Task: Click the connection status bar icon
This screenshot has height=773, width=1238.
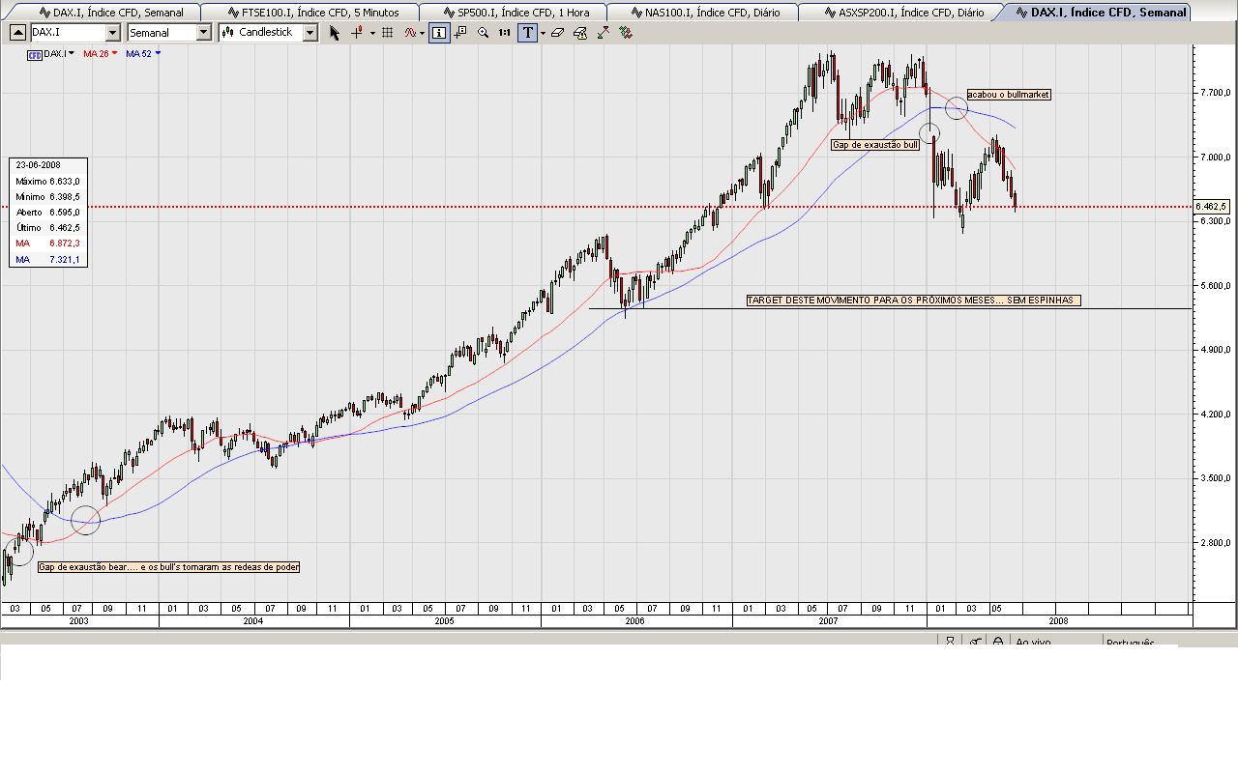Action: 975,642
